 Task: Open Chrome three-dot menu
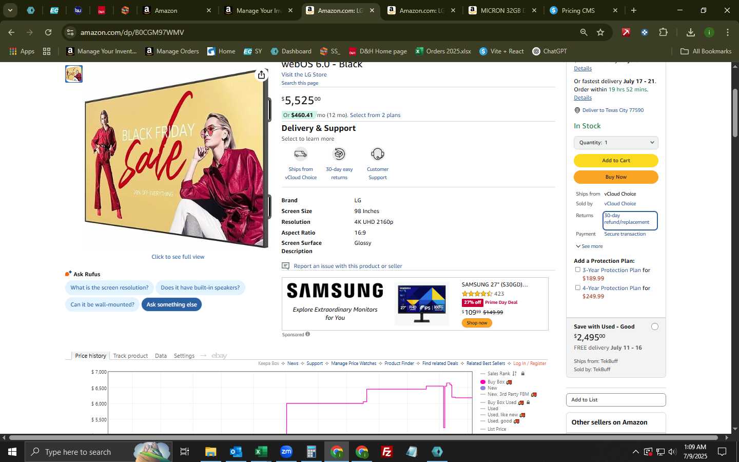[x=728, y=32]
